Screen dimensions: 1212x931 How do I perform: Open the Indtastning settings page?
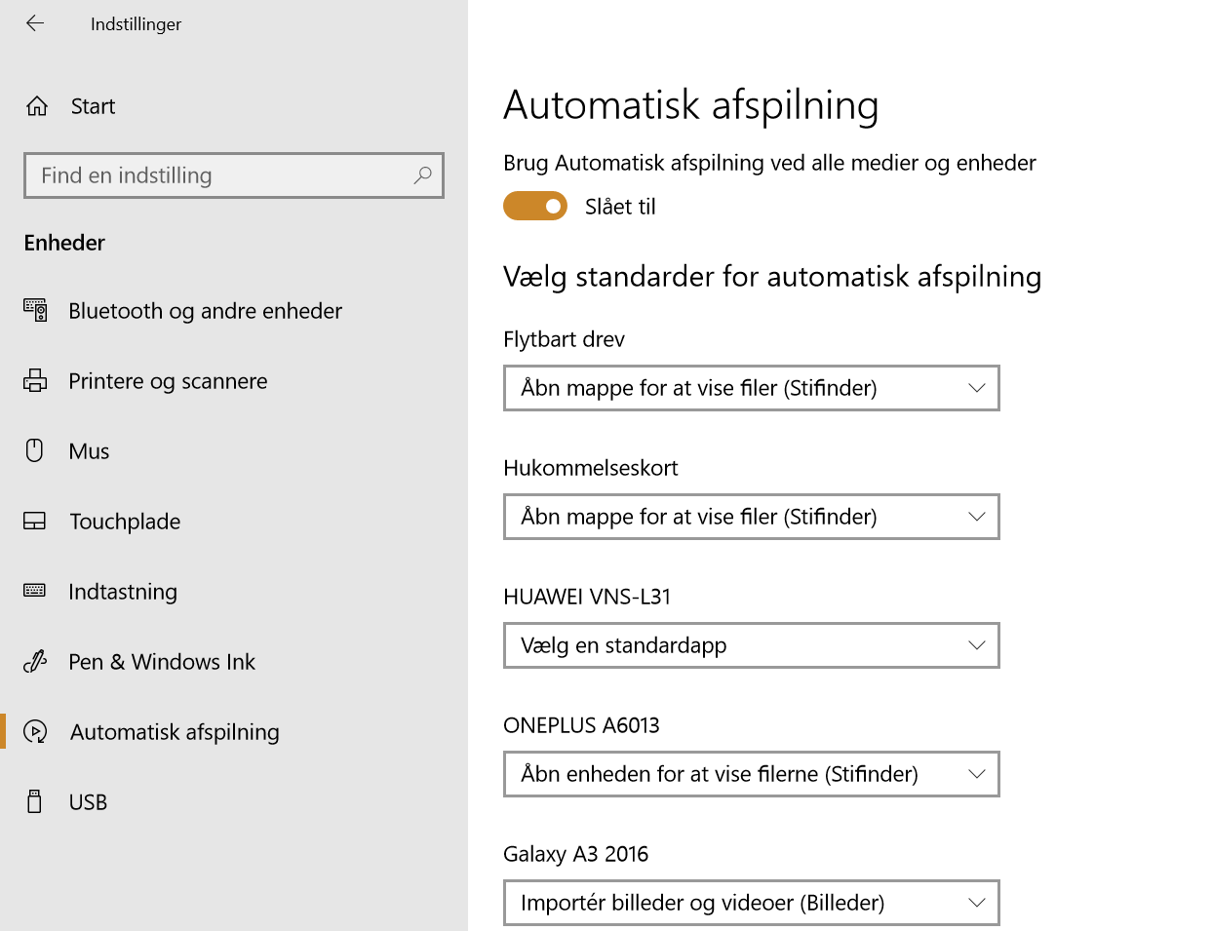123,592
